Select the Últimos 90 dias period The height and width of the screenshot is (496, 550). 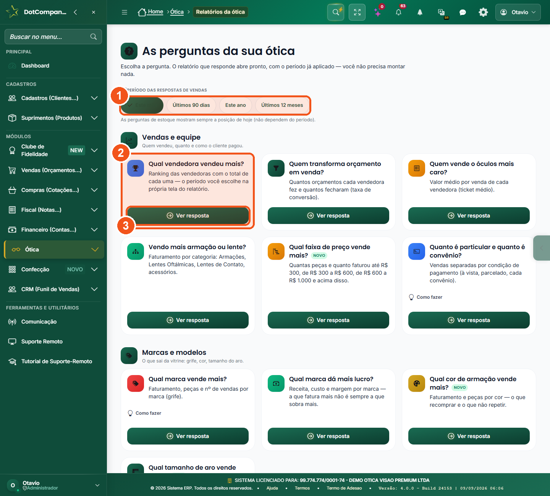(191, 105)
